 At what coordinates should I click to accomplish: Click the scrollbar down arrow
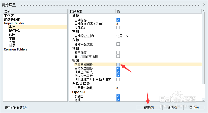click(x=203, y=100)
